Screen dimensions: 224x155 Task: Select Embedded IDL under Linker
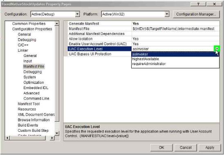tap(36, 88)
